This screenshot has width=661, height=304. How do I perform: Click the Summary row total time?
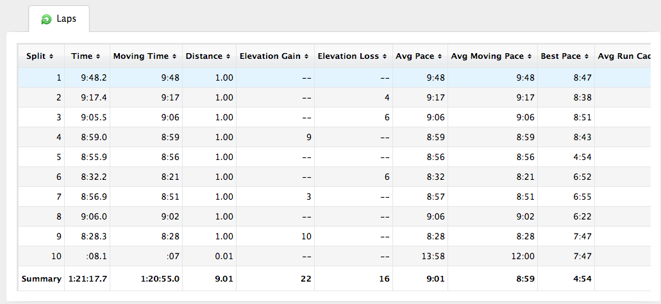87,279
